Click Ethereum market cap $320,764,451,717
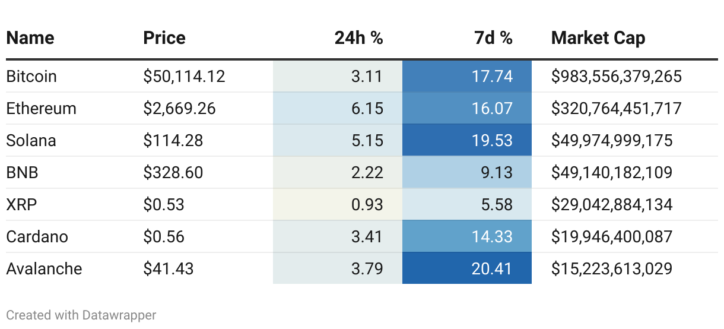724x329 pixels. coord(616,109)
